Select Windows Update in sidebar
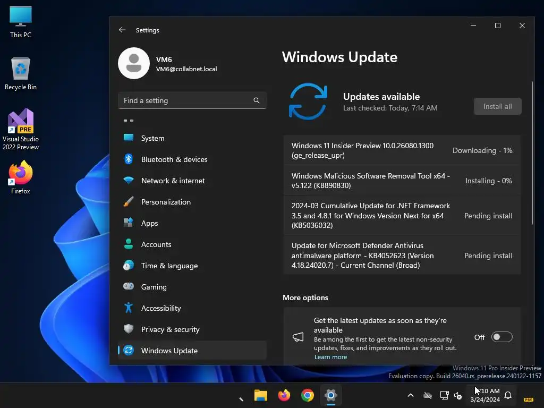Screen dimensions: 544x408 (x=192, y=351)
